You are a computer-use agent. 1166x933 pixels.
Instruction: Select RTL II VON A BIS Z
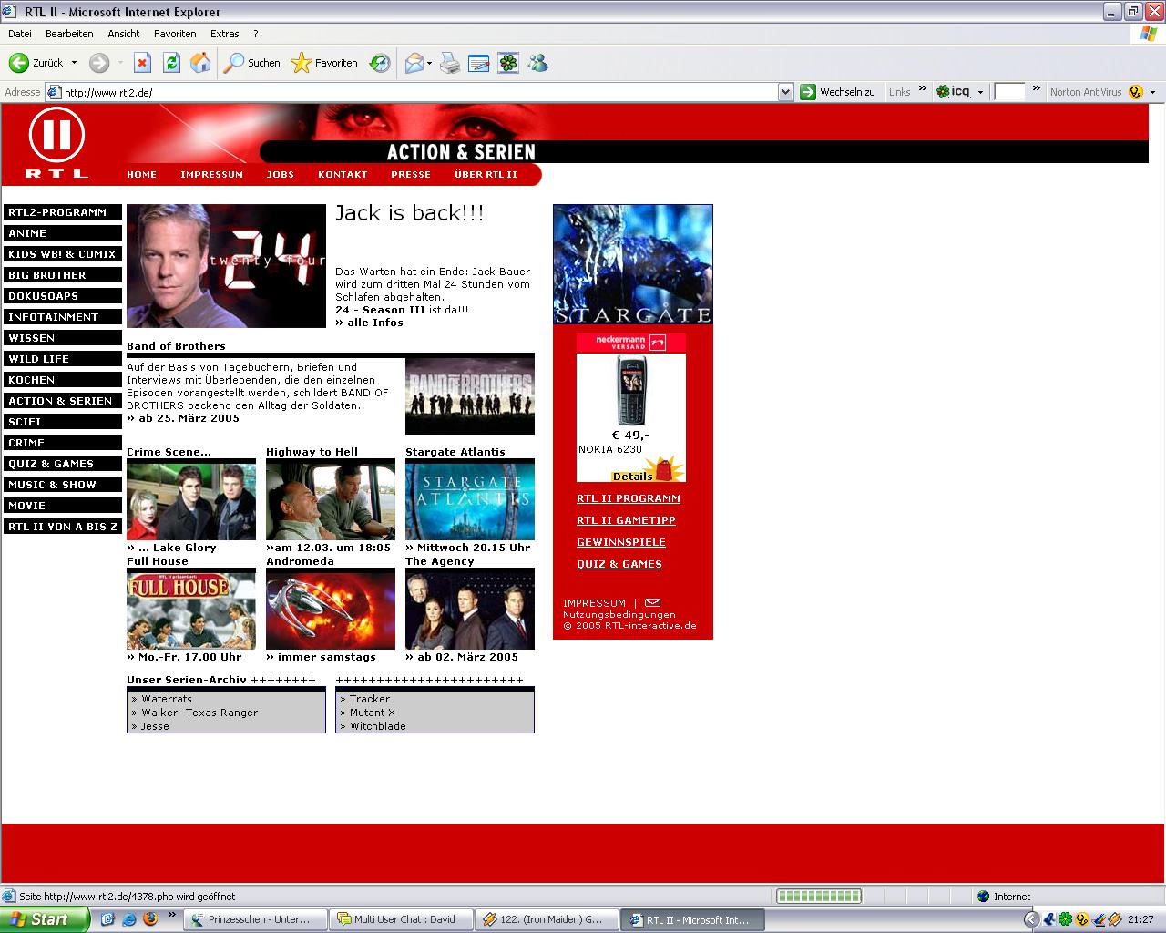point(63,527)
